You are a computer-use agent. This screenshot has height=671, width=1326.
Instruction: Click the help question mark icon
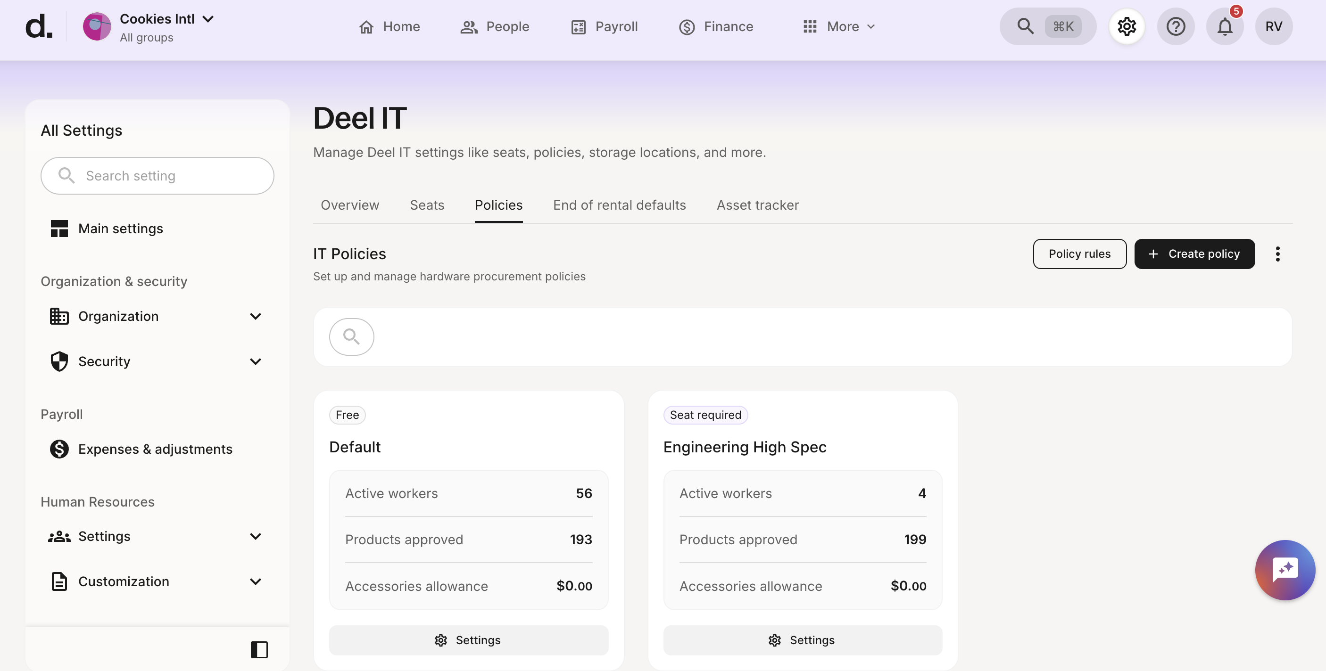coord(1175,26)
